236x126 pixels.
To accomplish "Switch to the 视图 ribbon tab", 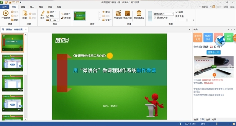I will [x=59, y=7].
